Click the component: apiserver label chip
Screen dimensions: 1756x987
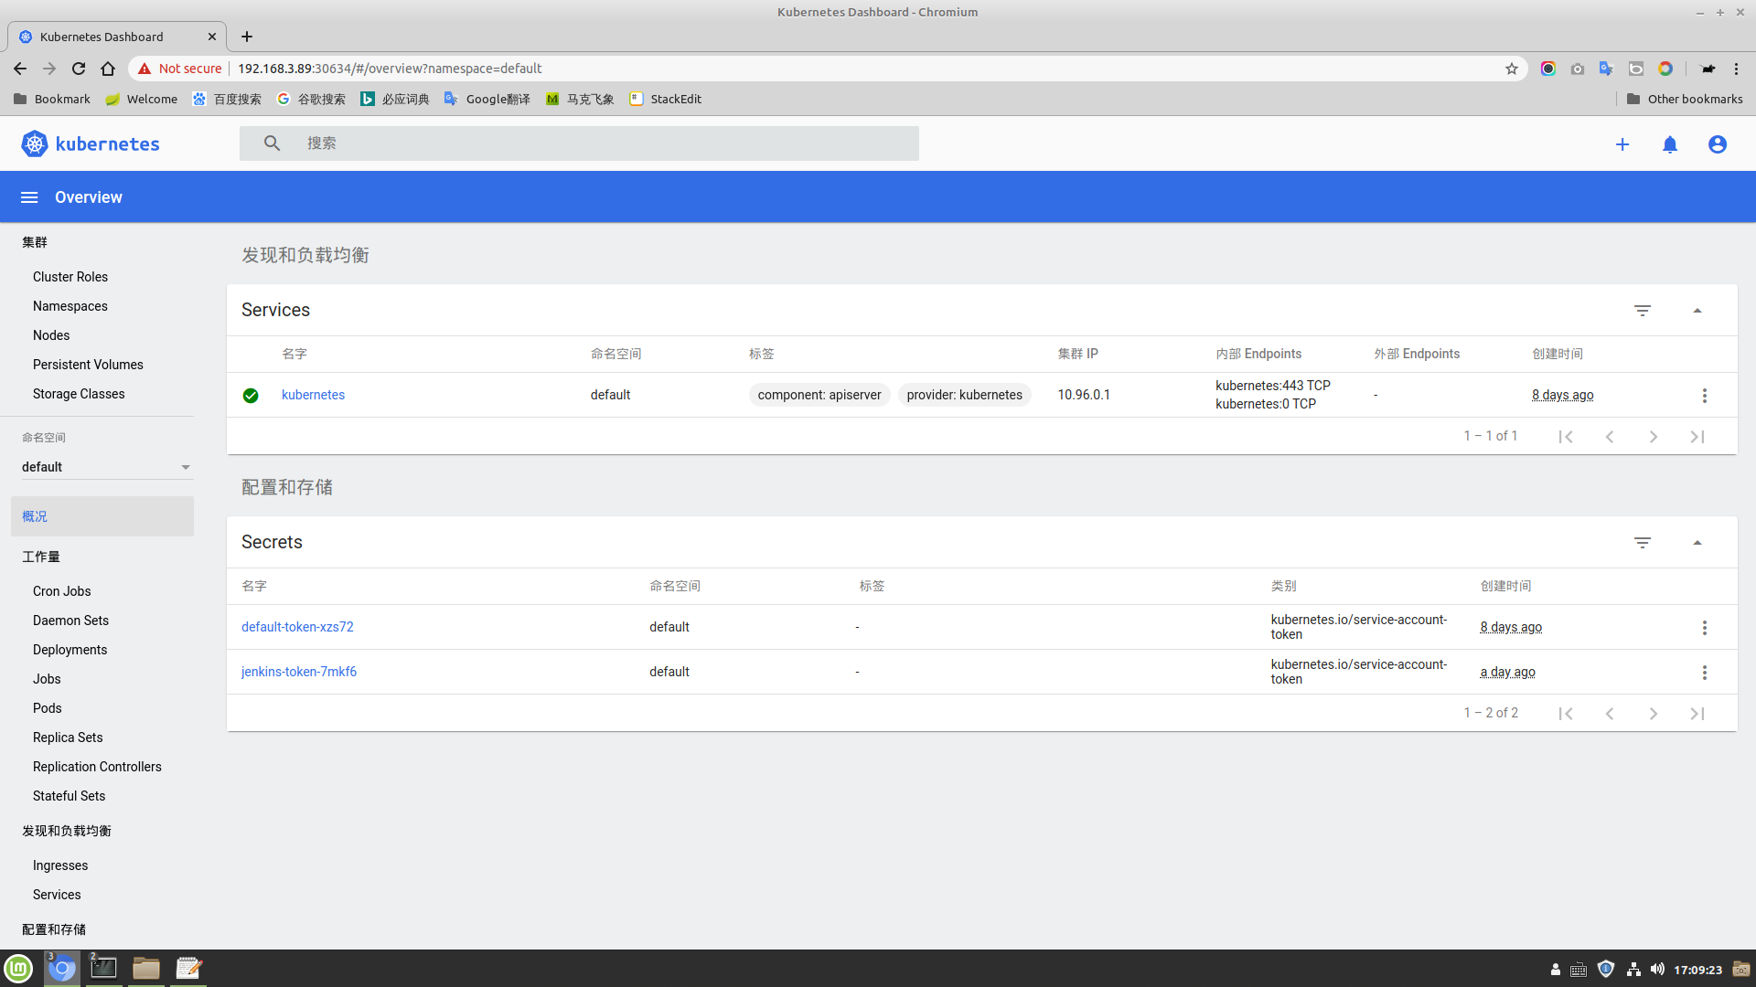click(819, 395)
